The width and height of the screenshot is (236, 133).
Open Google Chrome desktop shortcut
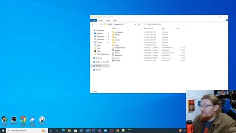[x=23, y=121]
